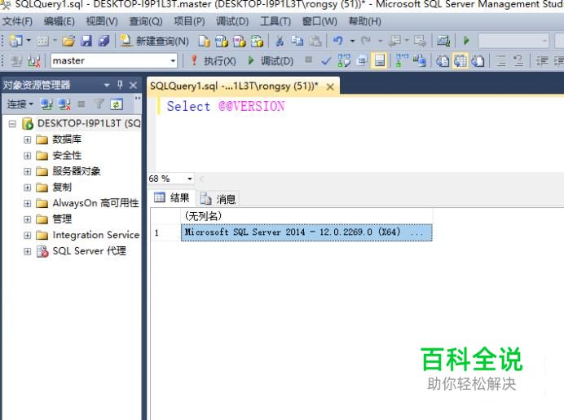Open a file with the folder icon

(x=68, y=41)
